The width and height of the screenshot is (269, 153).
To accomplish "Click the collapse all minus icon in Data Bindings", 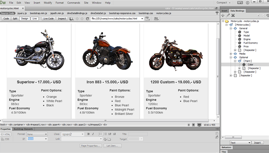I will [x=264, y=16].
